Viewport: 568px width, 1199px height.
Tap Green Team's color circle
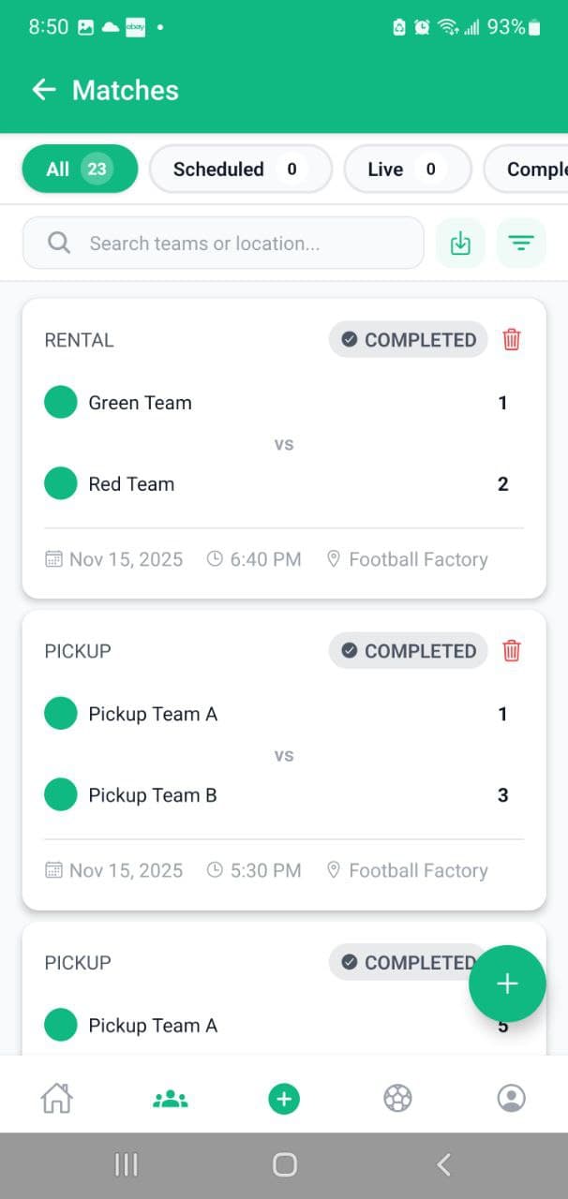pyautogui.click(x=60, y=401)
